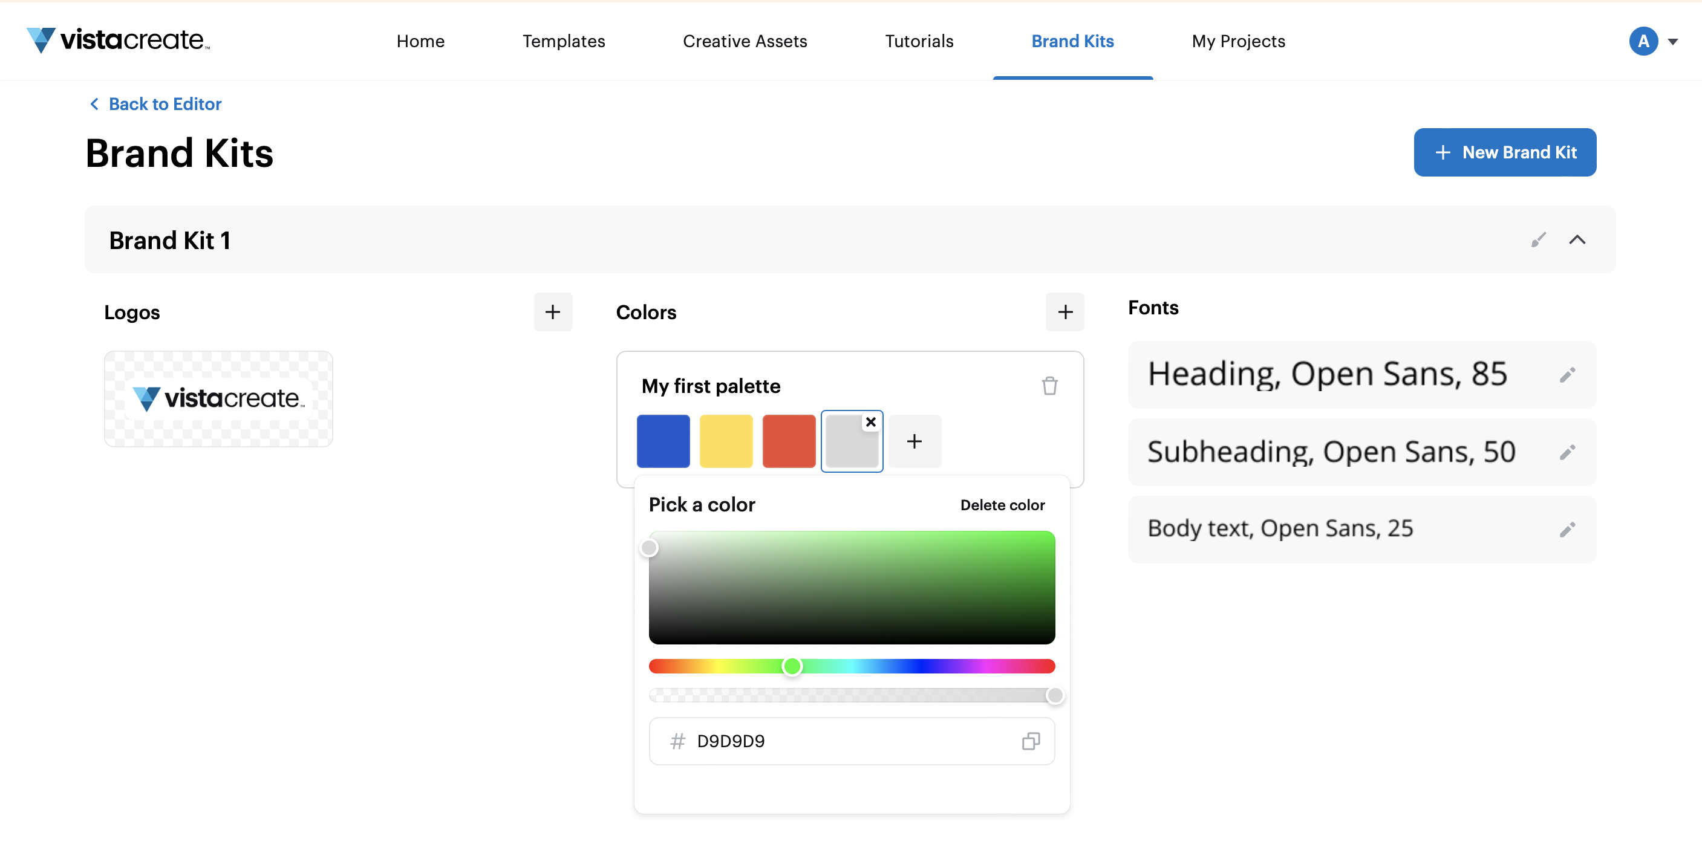
Task: Switch to the Brand Kits tab
Action: pos(1072,41)
